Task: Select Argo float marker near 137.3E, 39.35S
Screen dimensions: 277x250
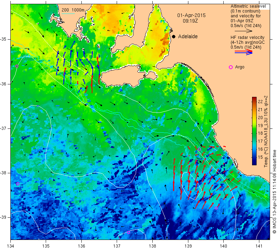Action: pyautogui.click(x=128, y=232)
